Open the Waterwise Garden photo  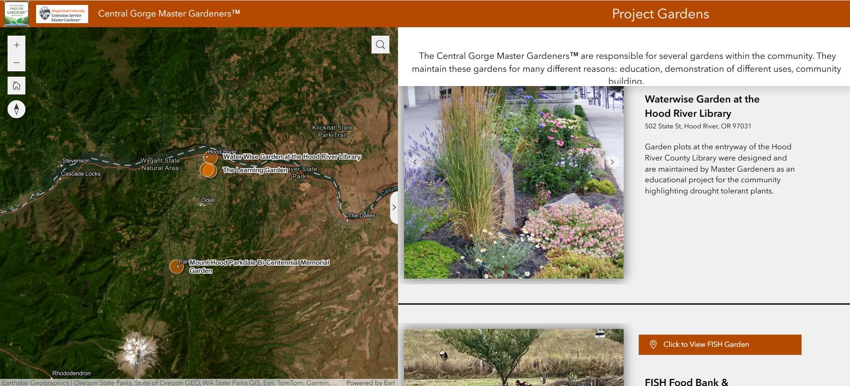[x=514, y=182]
